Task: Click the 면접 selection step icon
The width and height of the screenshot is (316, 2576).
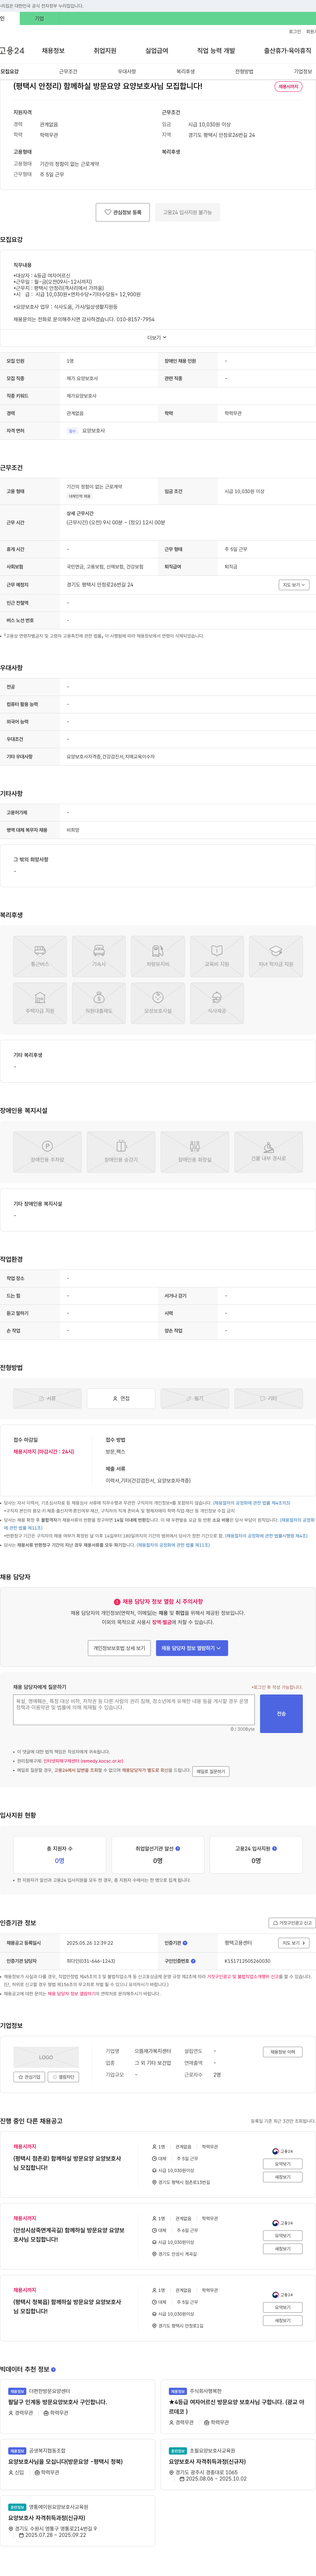Action: click(x=121, y=1398)
